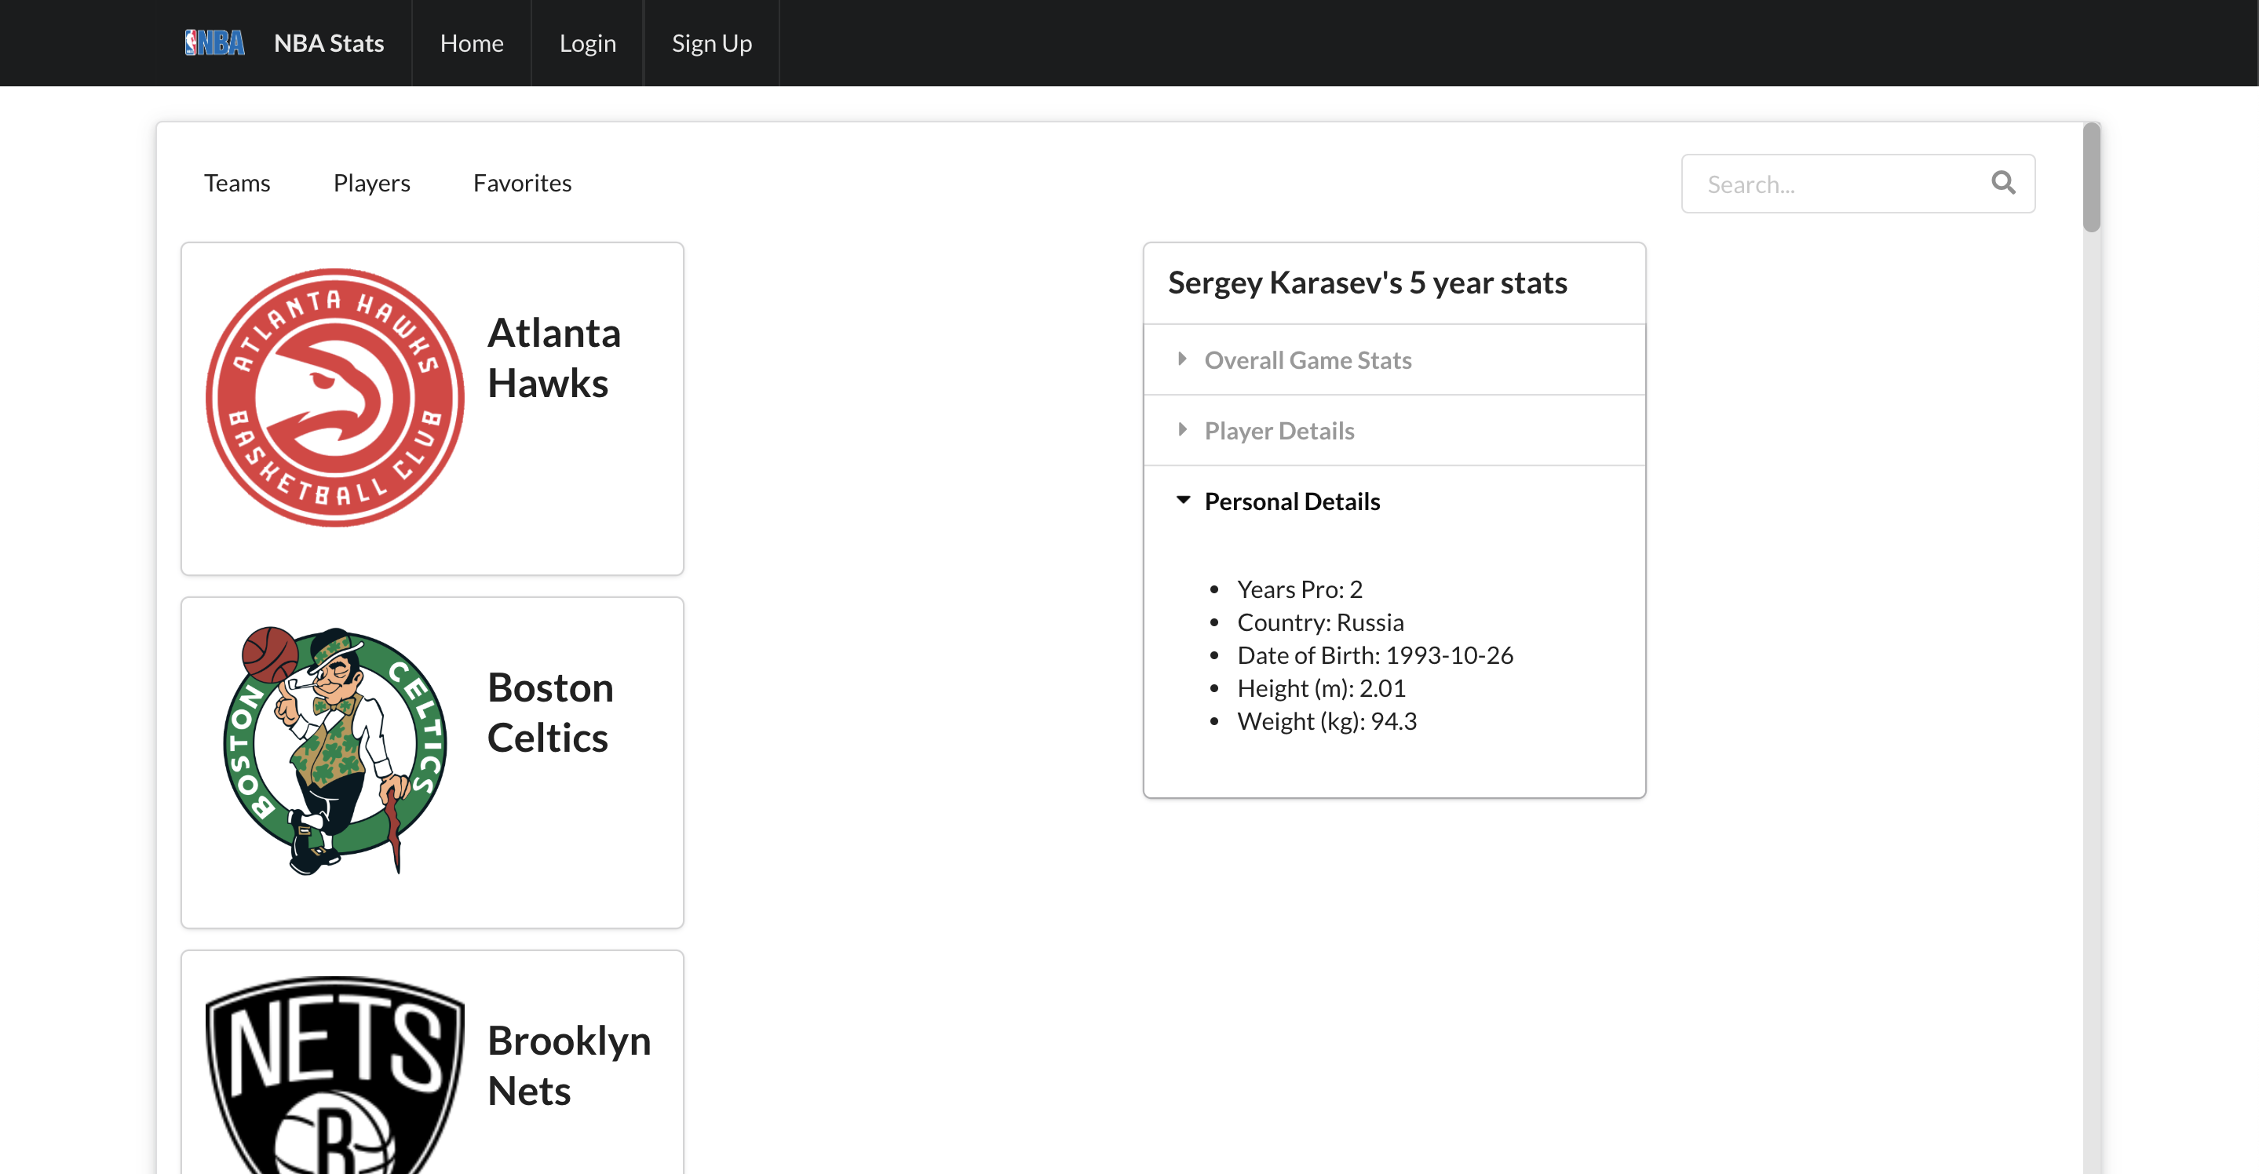This screenshot has width=2259, height=1174.
Task: Open the Boston Celtics logo
Action: click(x=335, y=750)
